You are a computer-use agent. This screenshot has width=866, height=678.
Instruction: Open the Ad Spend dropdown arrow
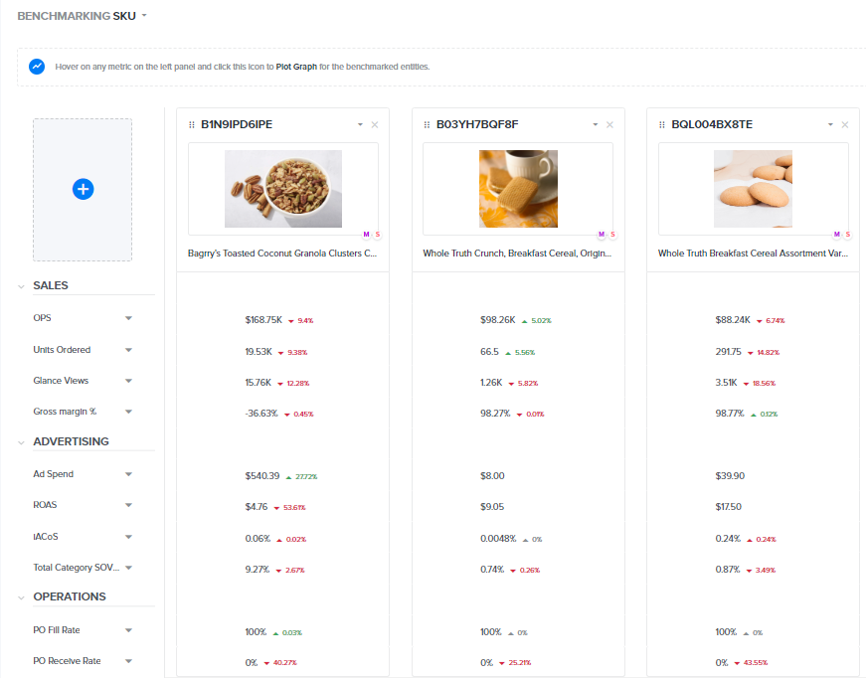click(128, 474)
